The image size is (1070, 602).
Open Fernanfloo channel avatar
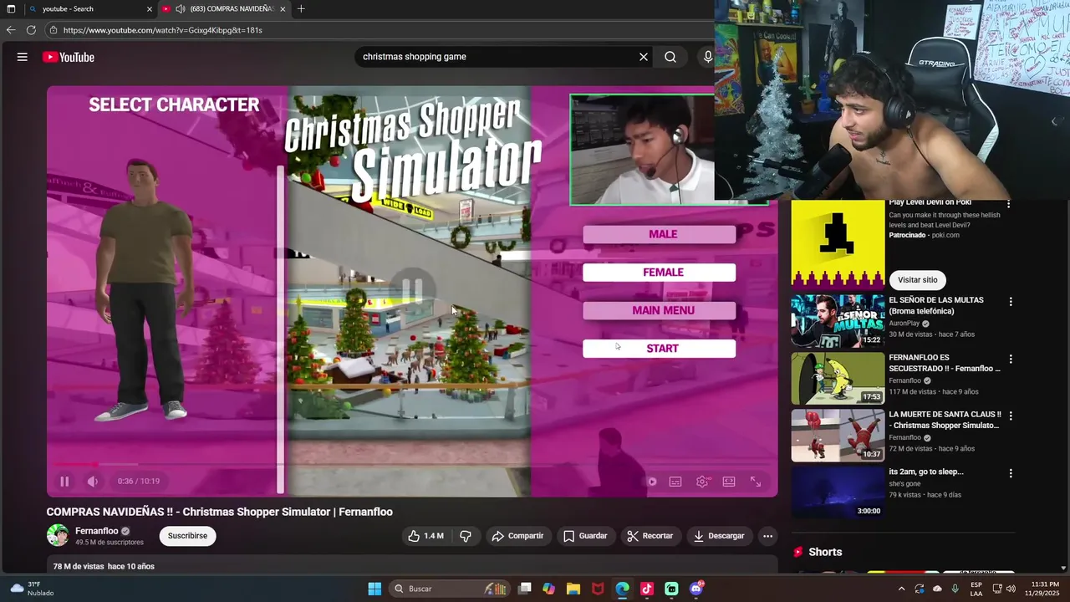pyautogui.click(x=58, y=535)
